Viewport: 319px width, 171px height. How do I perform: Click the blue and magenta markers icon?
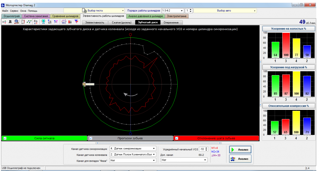[x=56, y=22]
